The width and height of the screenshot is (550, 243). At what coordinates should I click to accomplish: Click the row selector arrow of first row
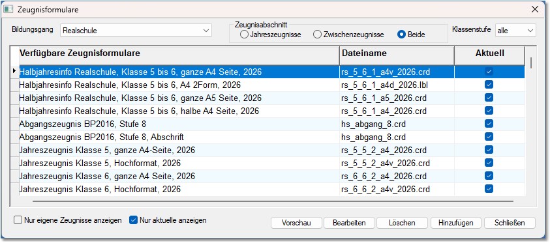tap(14, 72)
